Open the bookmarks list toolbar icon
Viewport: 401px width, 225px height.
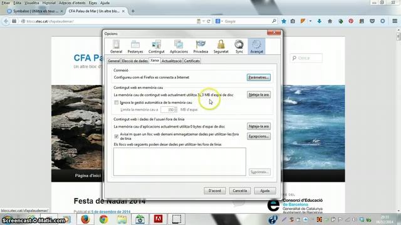(x=293, y=21)
